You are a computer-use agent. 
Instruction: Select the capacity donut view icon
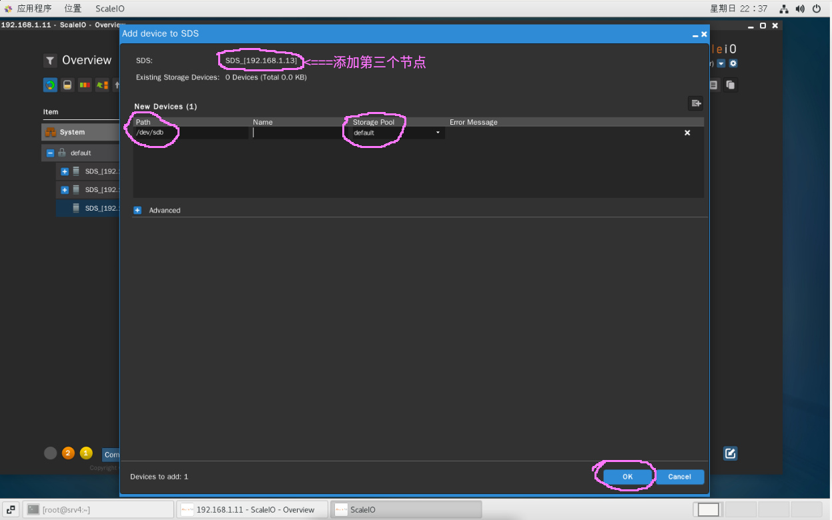pos(50,85)
